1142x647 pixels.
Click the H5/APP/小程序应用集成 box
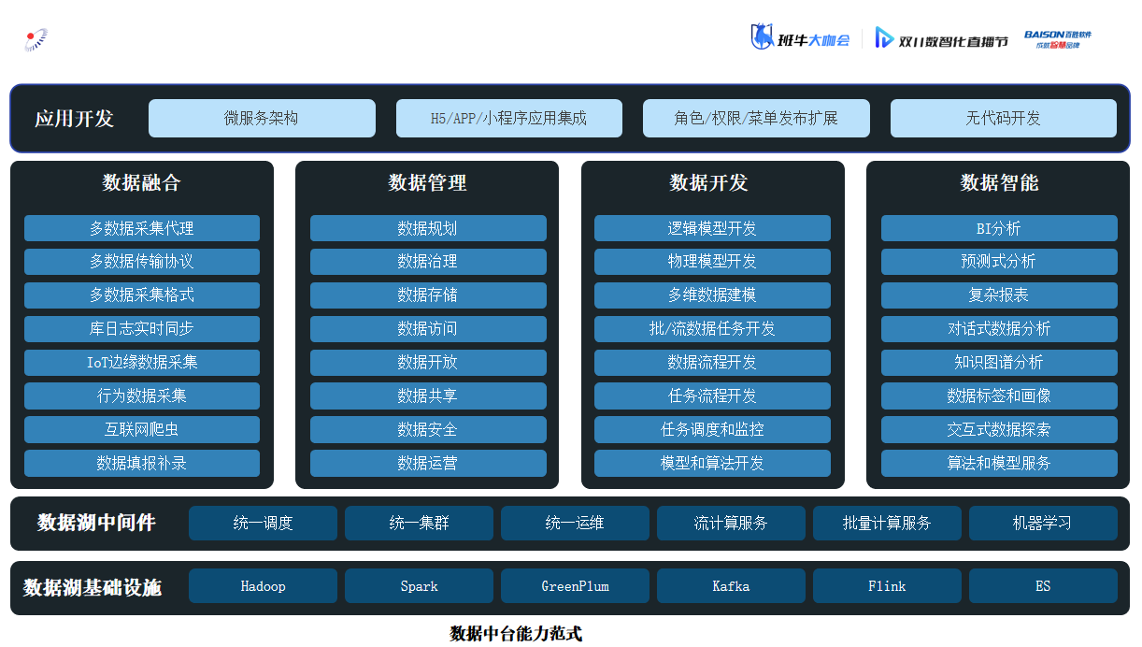(509, 119)
